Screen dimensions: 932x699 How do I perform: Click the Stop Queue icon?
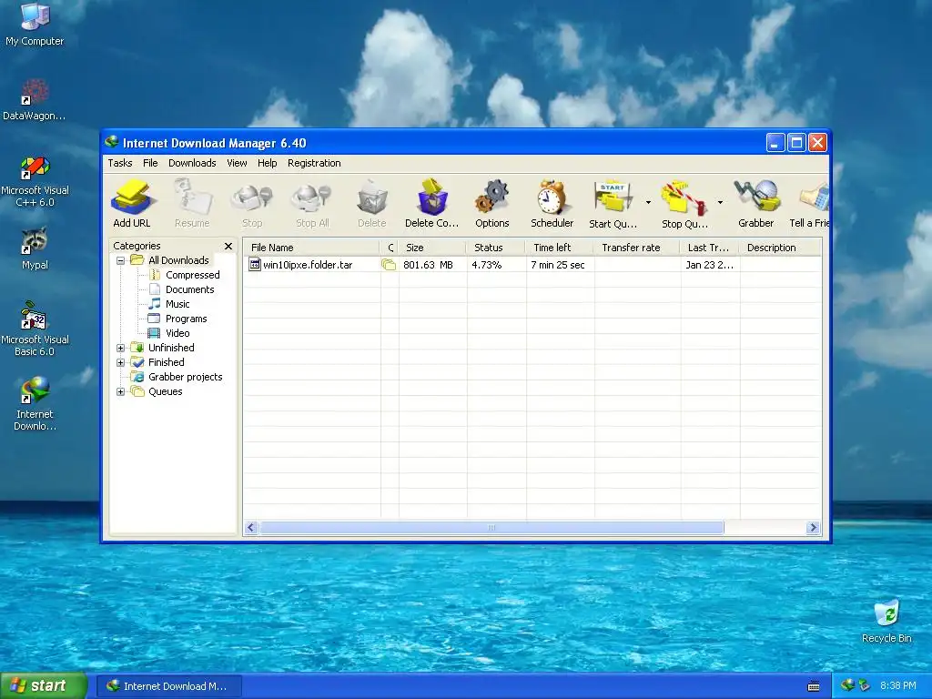coord(684,203)
